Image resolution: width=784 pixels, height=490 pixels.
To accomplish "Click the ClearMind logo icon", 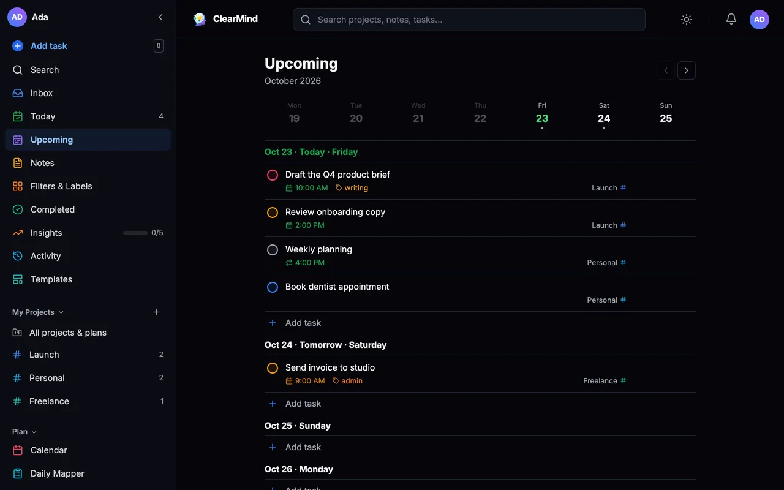I will [199, 20].
